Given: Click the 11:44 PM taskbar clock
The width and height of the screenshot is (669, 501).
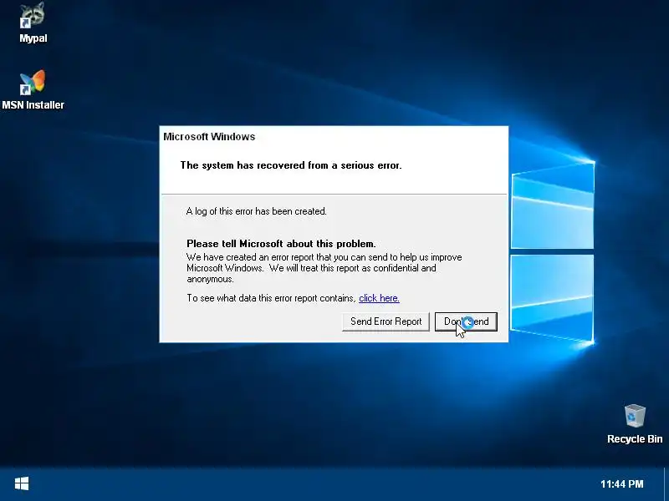Looking at the screenshot, I should pos(621,484).
